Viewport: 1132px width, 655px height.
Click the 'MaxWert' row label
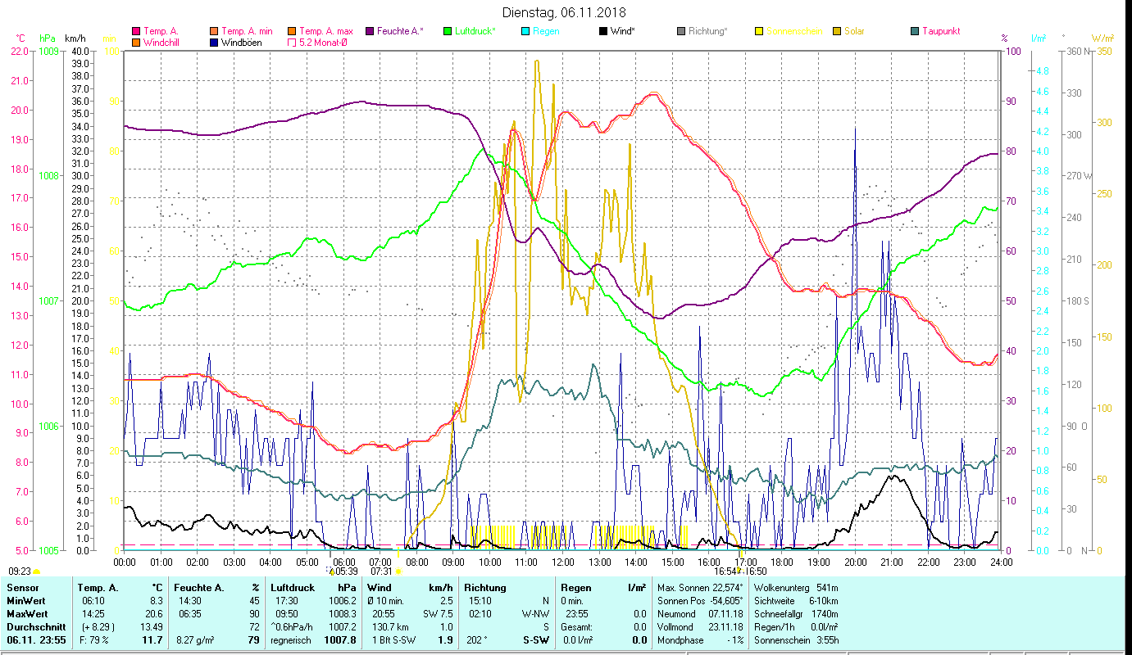(27, 614)
